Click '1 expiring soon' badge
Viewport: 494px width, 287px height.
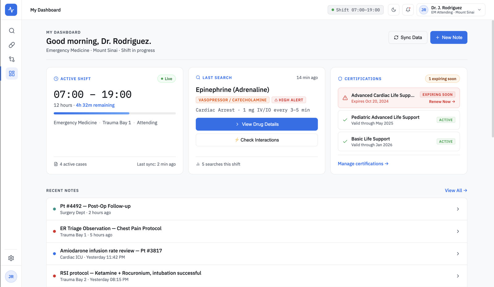pos(442,79)
